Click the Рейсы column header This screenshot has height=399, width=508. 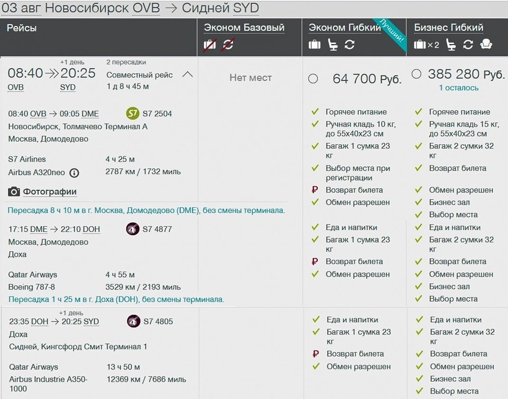click(22, 28)
